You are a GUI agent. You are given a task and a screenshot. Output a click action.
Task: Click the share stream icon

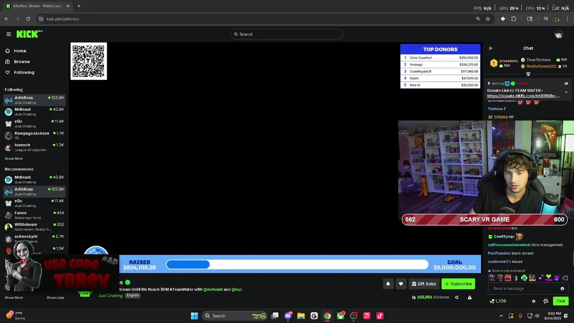click(x=457, y=297)
